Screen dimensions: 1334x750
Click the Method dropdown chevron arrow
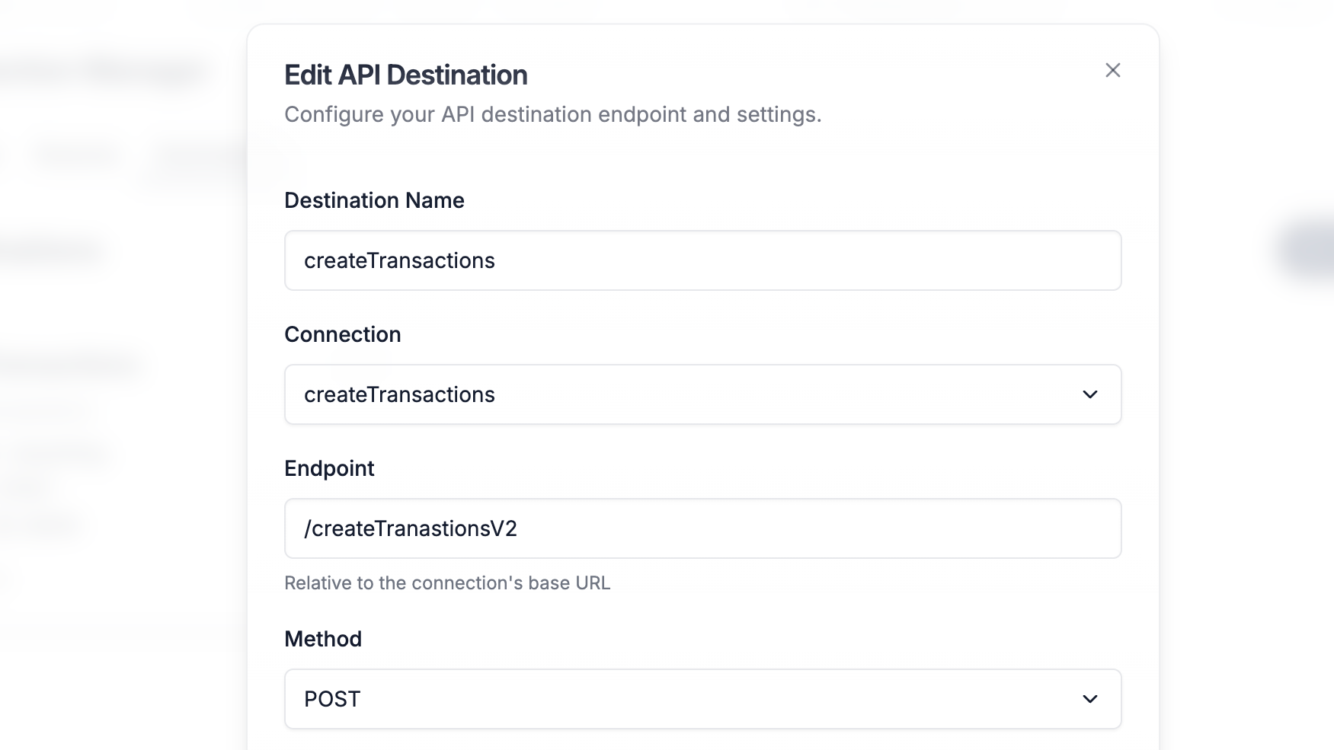[1089, 699]
